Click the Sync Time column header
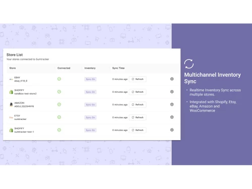This screenshot has width=252, height=189. [118, 68]
